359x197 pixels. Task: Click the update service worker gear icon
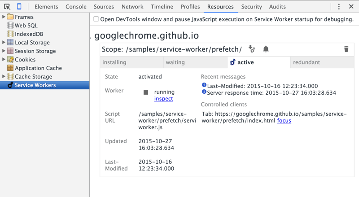tap(252, 49)
